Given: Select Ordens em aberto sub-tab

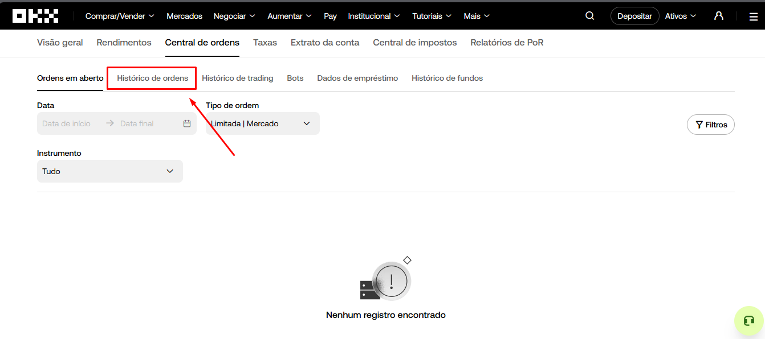Looking at the screenshot, I should click(70, 78).
